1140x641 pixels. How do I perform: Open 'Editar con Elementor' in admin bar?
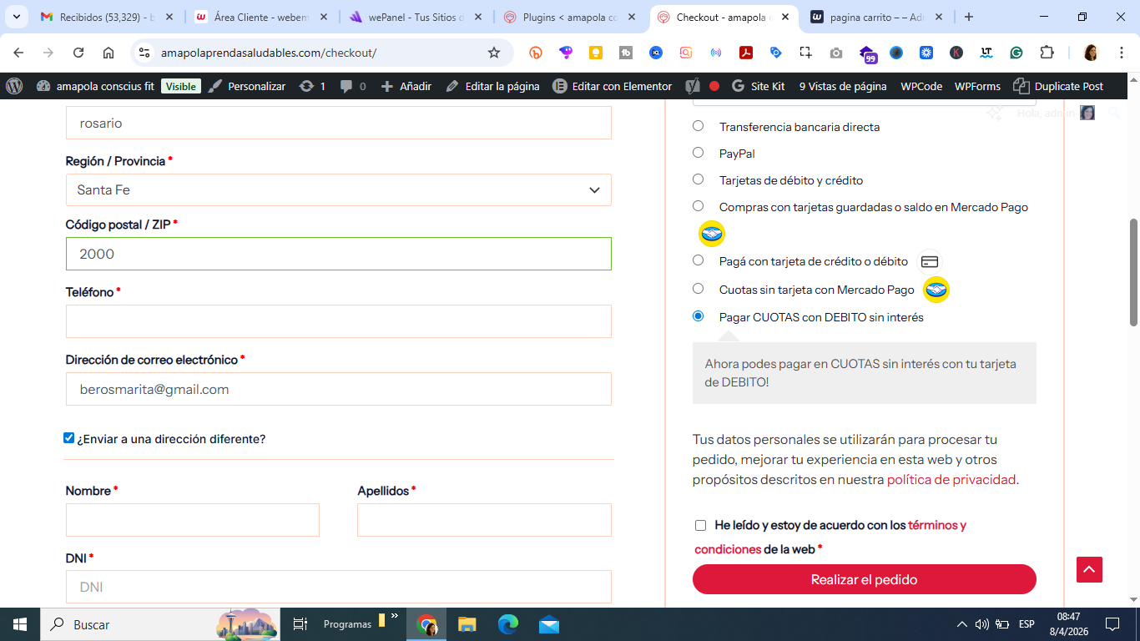coord(613,86)
